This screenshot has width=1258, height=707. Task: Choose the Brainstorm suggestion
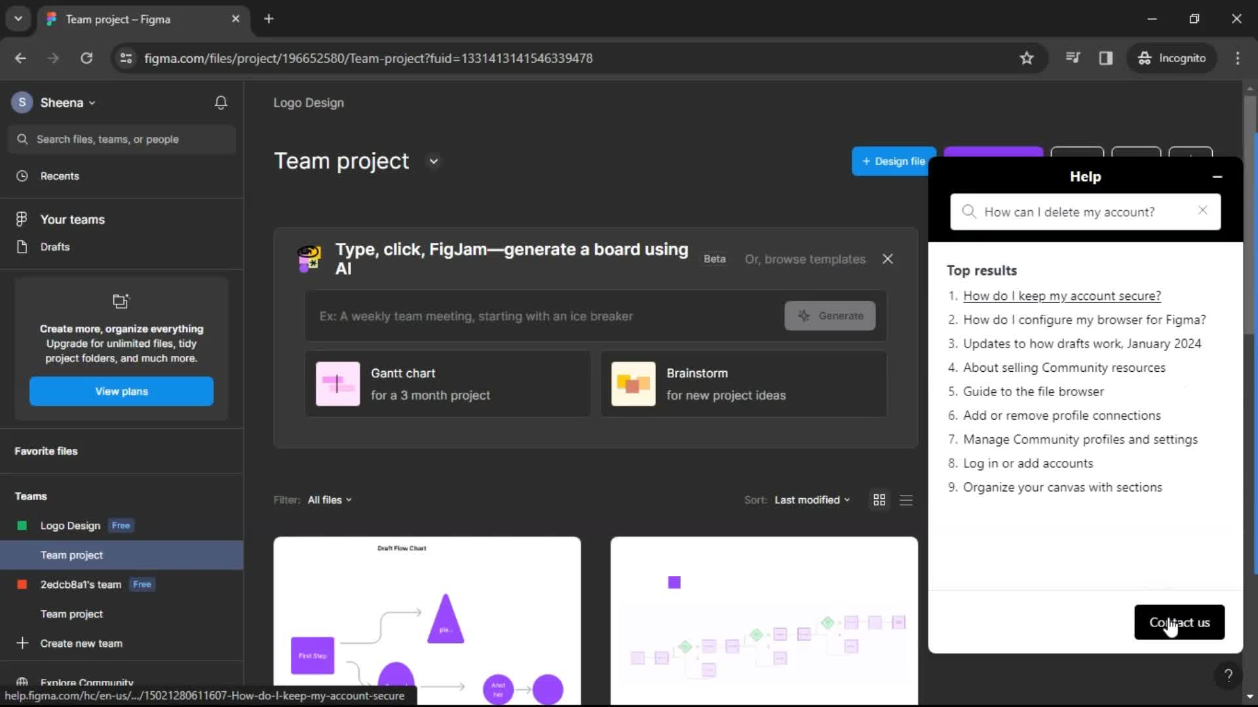pyautogui.click(x=744, y=384)
